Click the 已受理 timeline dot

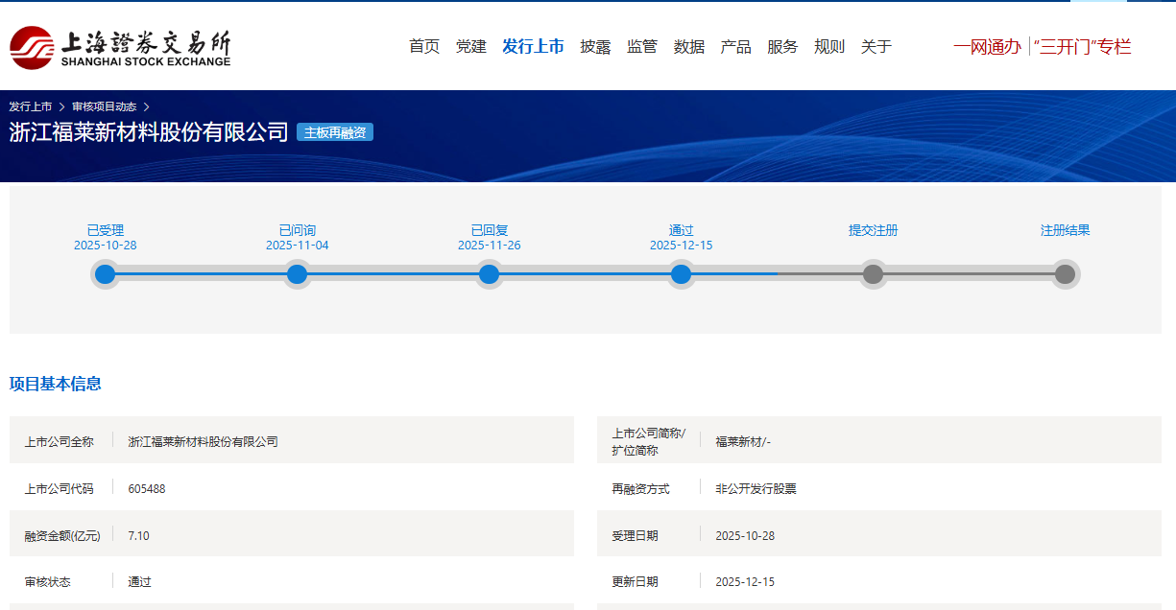[x=106, y=274]
